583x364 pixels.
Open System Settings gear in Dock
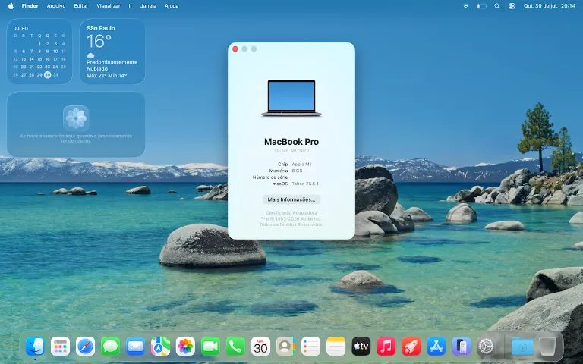click(x=487, y=346)
